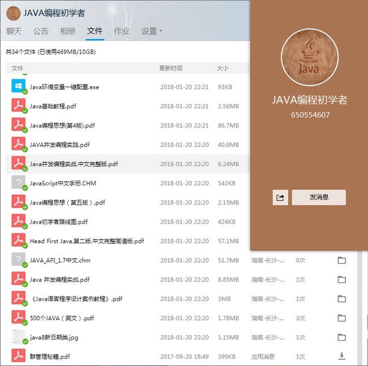Click the small group avatar in header
Image resolution: width=368 pixels, height=366 pixels.
[x=13, y=13]
